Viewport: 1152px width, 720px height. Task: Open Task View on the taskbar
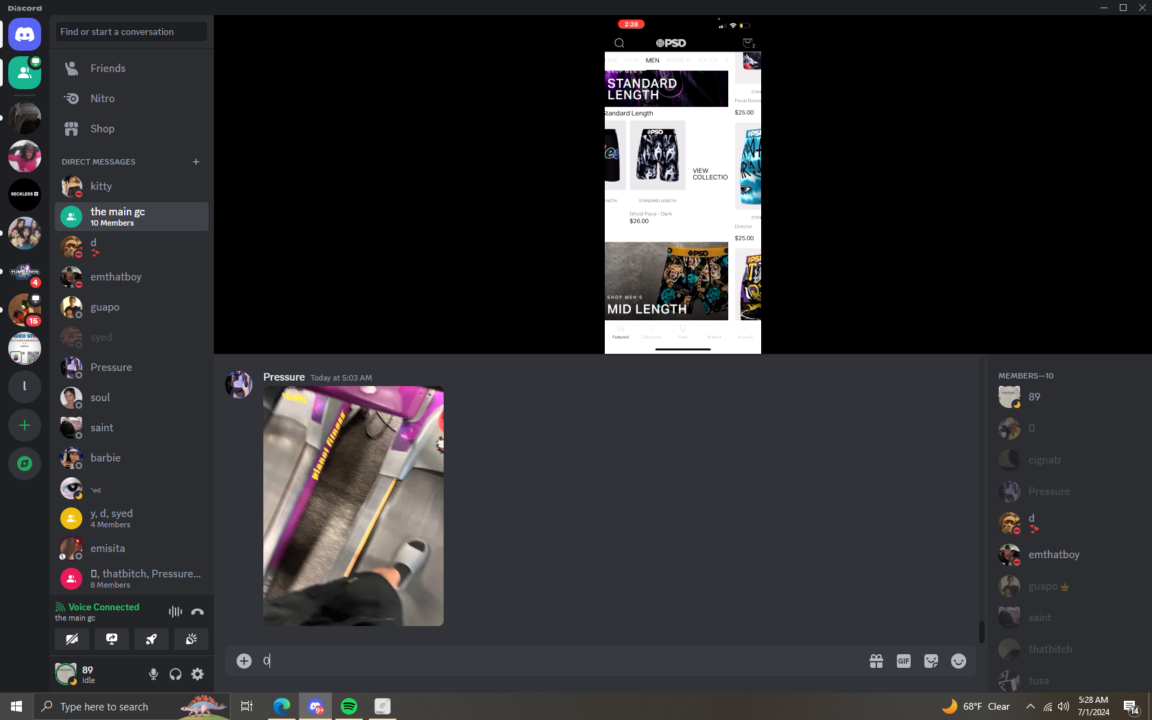pyautogui.click(x=247, y=706)
